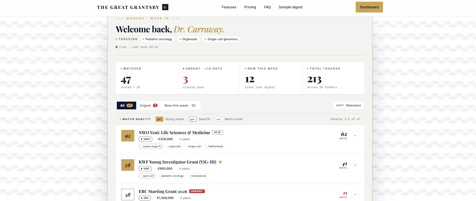Expand the NWO Veni grant row chevron
Screen dimensions: 476x201
tap(355, 136)
